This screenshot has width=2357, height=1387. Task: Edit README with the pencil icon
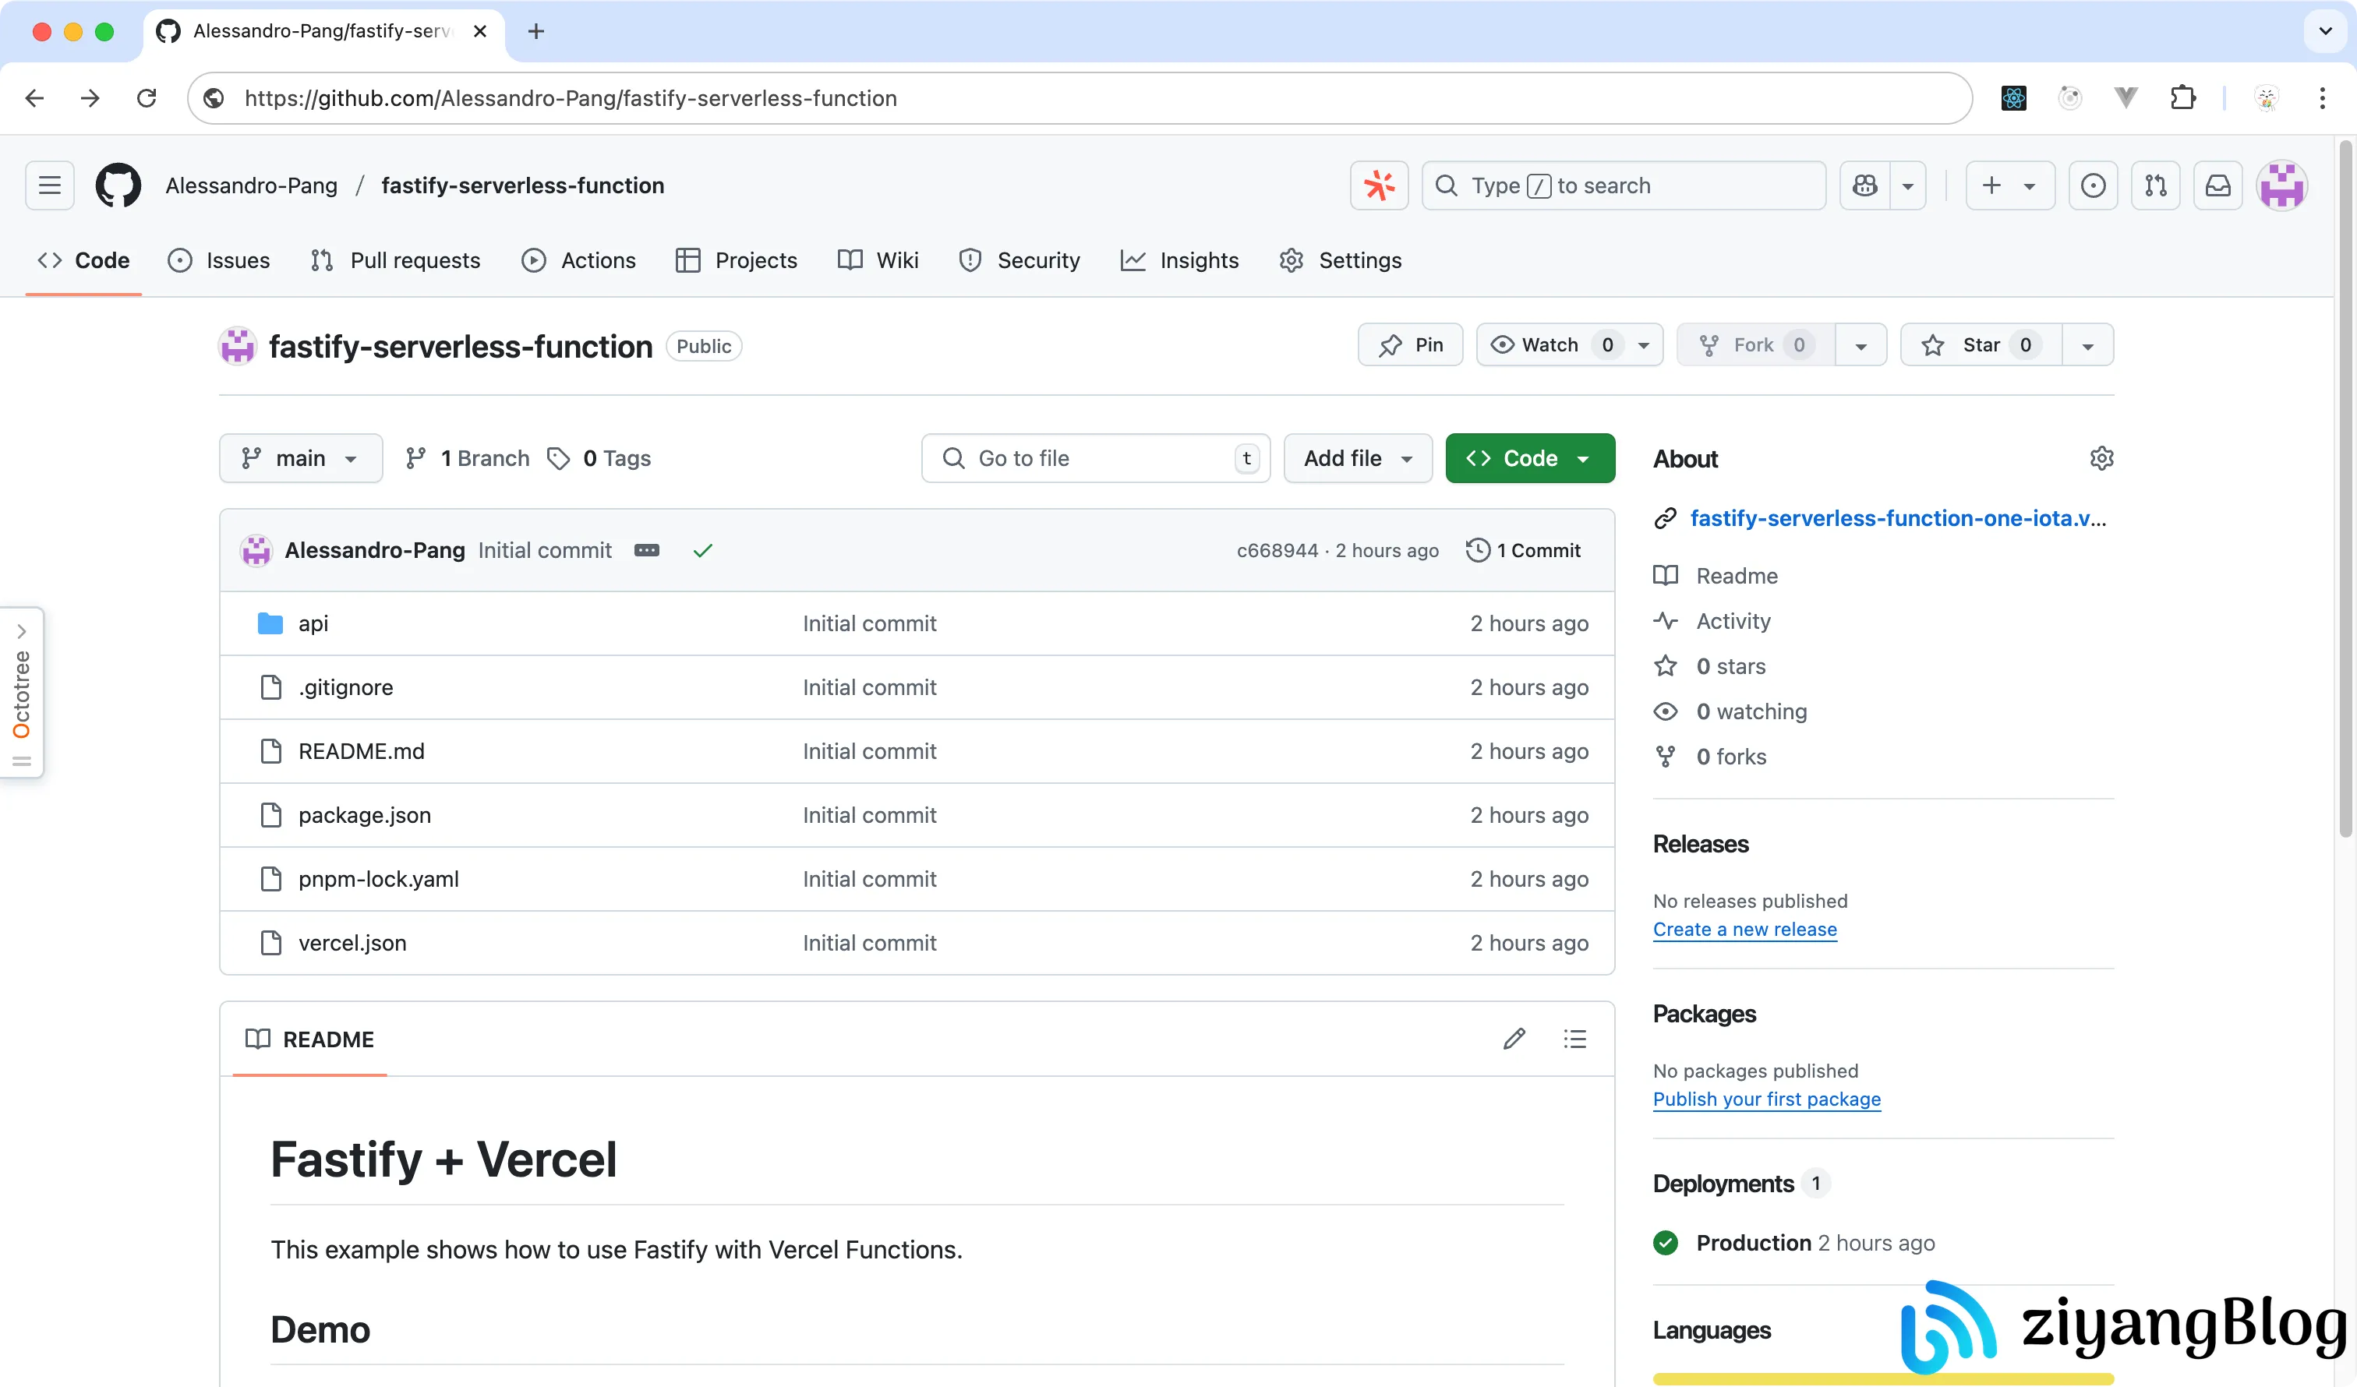click(1514, 1039)
